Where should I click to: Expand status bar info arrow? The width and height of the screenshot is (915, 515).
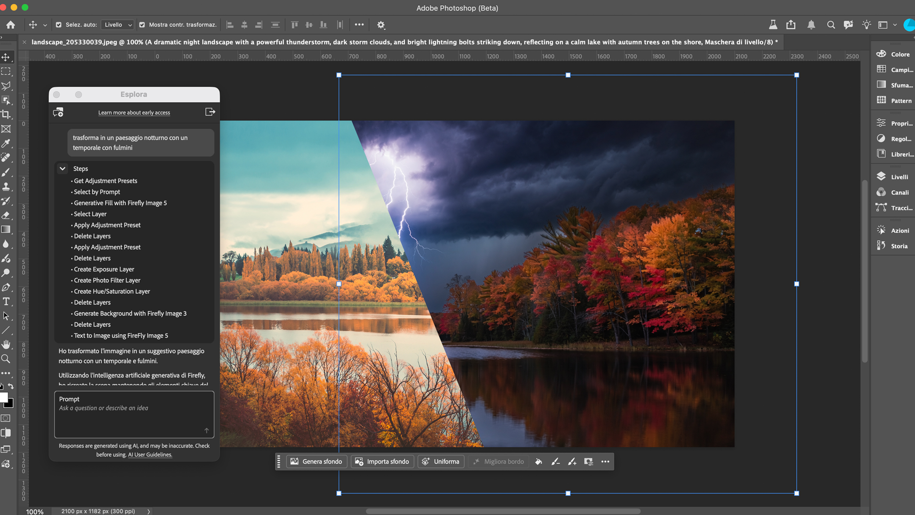click(149, 511)
